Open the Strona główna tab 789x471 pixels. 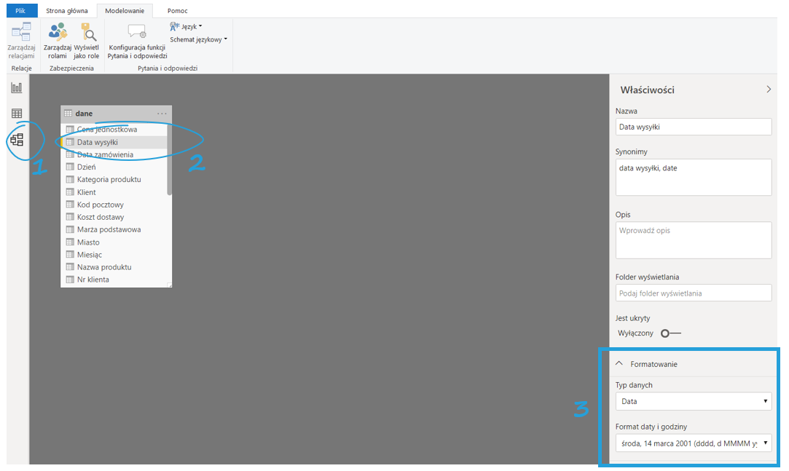[x=67, y=11]
